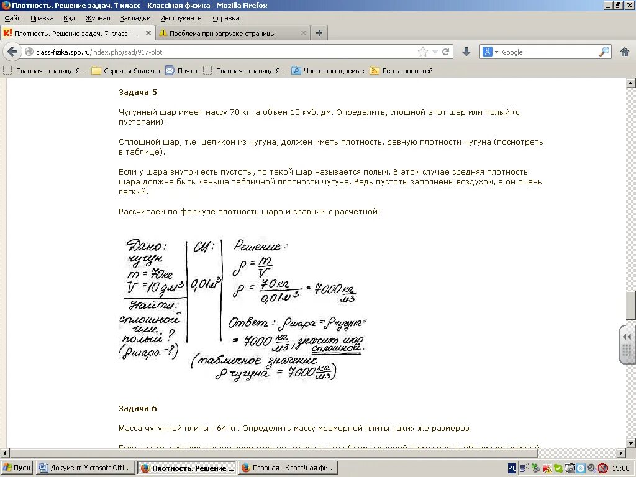
Task: Click the safely remove hardware tray icon
Action: [535, 468]
